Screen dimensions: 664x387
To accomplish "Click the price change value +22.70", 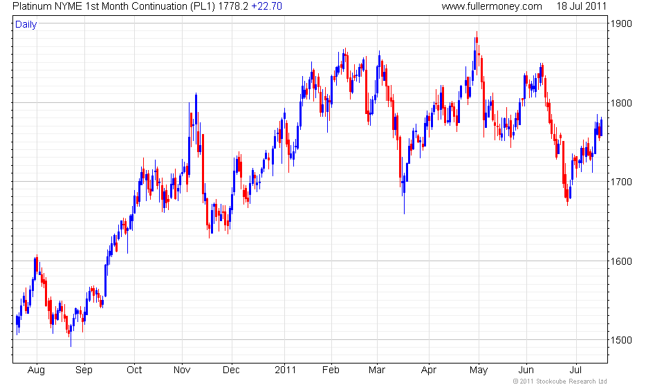I will point(266,6).
